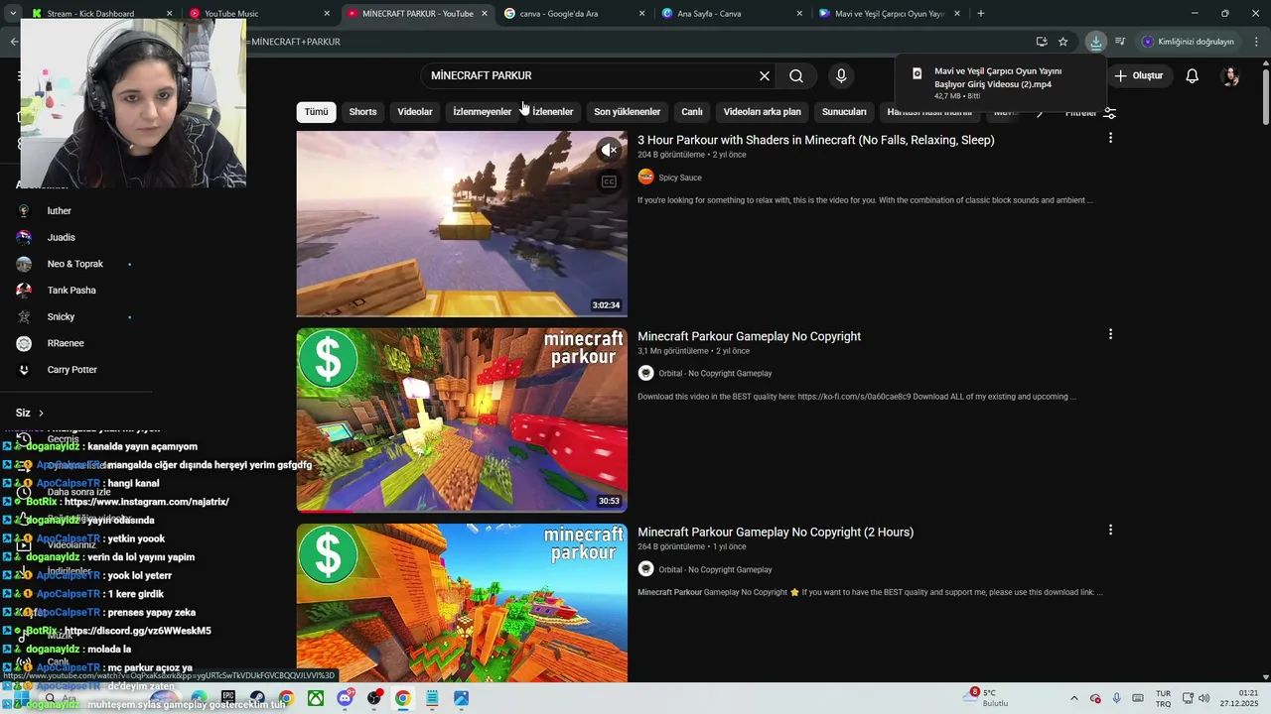Click the install app icon in address bar
The image size is (1271, 714).
point(1042,42)
